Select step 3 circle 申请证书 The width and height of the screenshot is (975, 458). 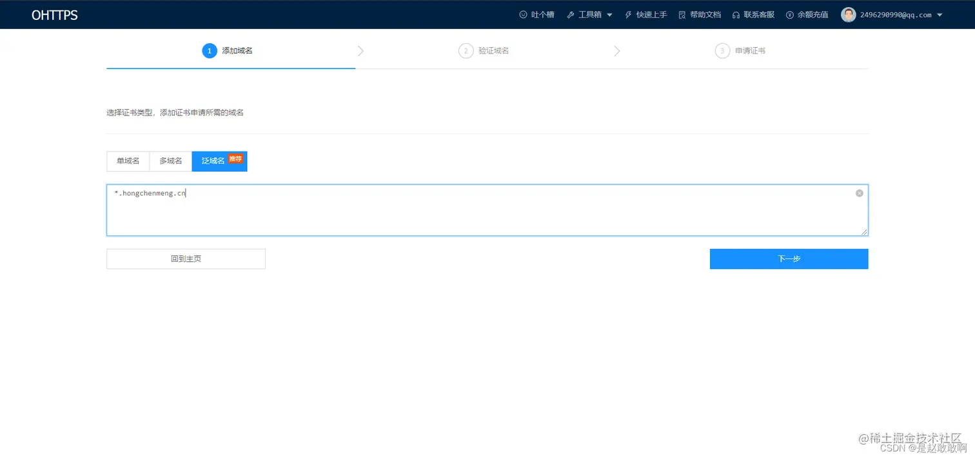[x=722, y=50]
